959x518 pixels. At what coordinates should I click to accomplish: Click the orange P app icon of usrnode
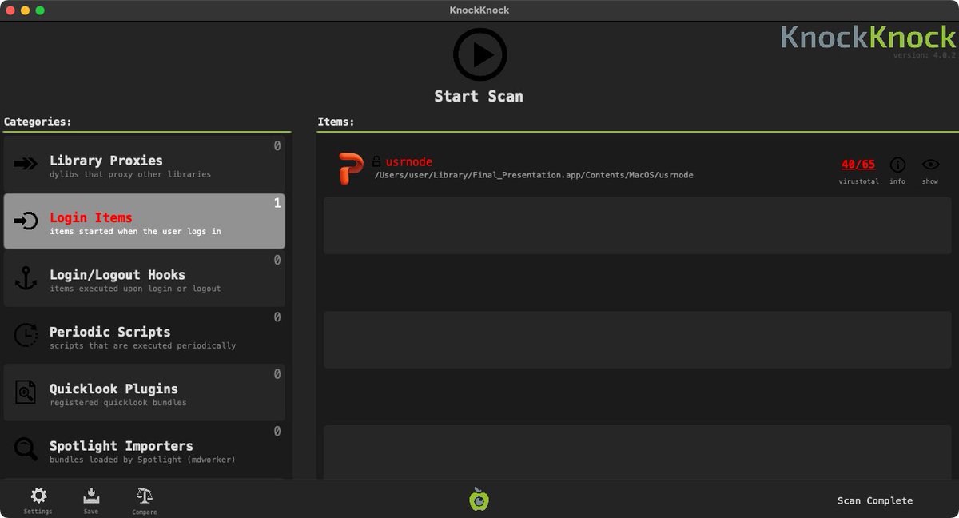(x=351, y=169)
